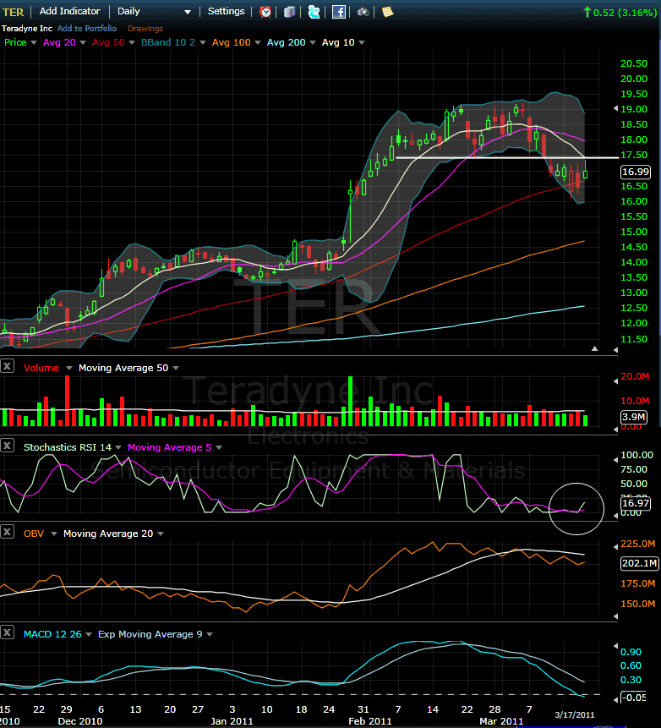Close the Volume indicator pane
The image size is (661, 728).
coord(8,368)
